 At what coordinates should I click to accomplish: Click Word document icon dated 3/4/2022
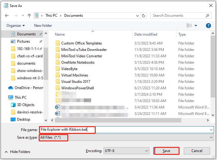57,107
